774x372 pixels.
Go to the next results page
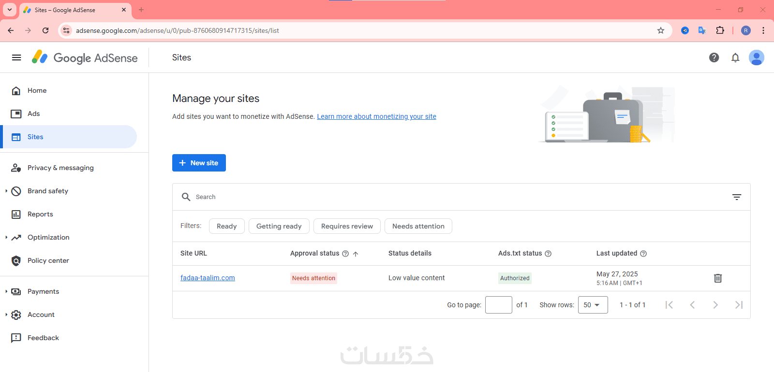click(715, 305)
